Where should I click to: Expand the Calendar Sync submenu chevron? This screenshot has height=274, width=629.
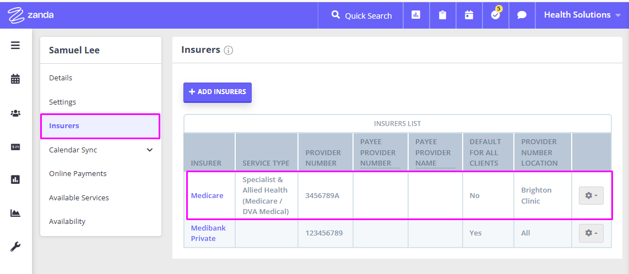click(x=150, y=150)
